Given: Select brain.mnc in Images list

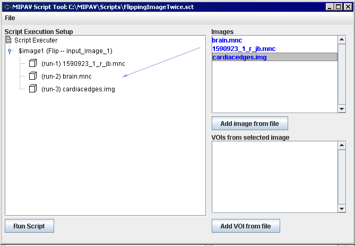Looking at the screenshot, I should click(x=227, y=40).
